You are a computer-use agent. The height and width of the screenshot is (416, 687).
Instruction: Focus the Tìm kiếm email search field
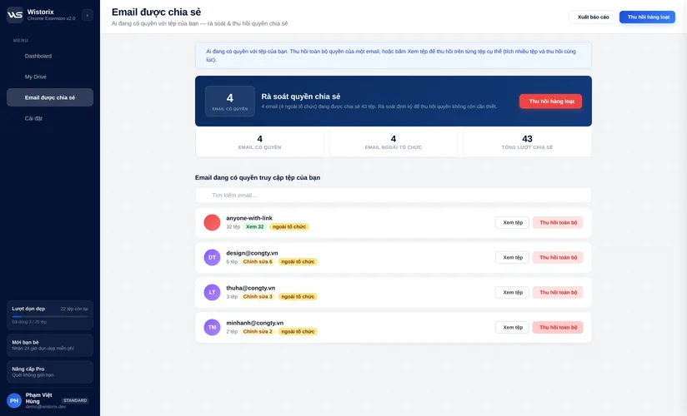click(393, 195)
